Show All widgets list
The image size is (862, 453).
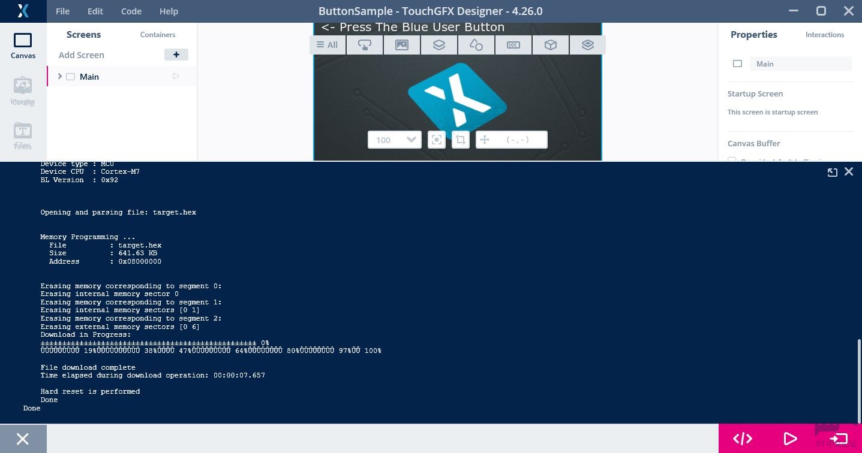point(328,45)
